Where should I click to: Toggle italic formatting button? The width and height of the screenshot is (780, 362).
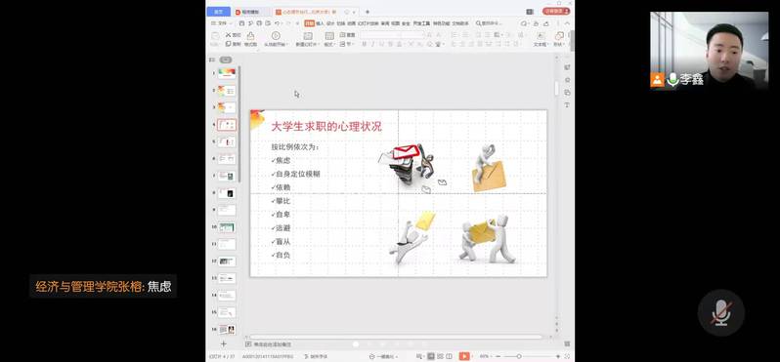pyautogui.click(x=372, y=44)
